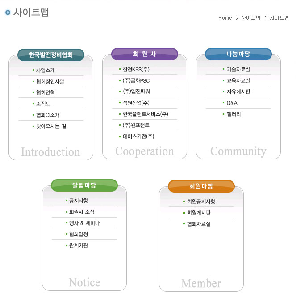Image resolution: width=296 pixels, height=298 pixels.
Task: Click the 나눔마당 section header
Action: point(238,54)
